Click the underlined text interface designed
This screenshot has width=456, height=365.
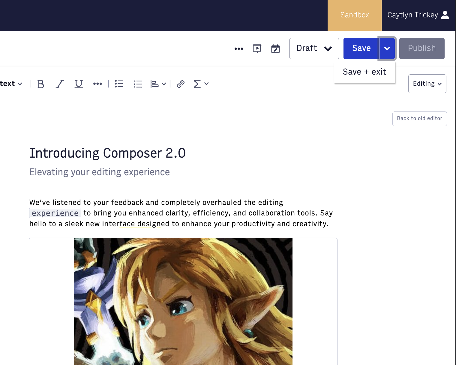(140, 224)
